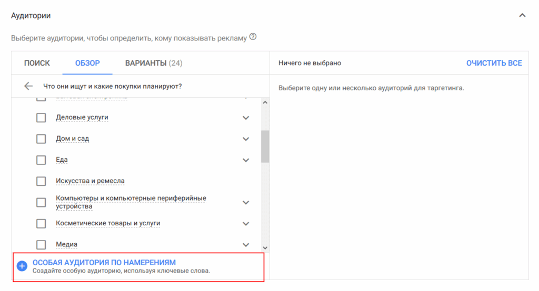Tick the Еда checkbox
The width and height of the screenshot is (539, 291).
pyautogui.click(x=41, y=160)
